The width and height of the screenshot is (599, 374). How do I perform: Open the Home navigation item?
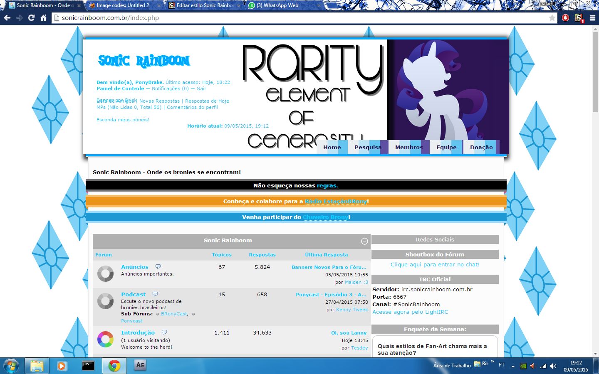tap(332, 147)
